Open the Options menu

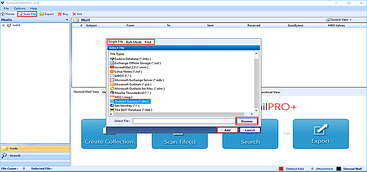pos(19,8)
